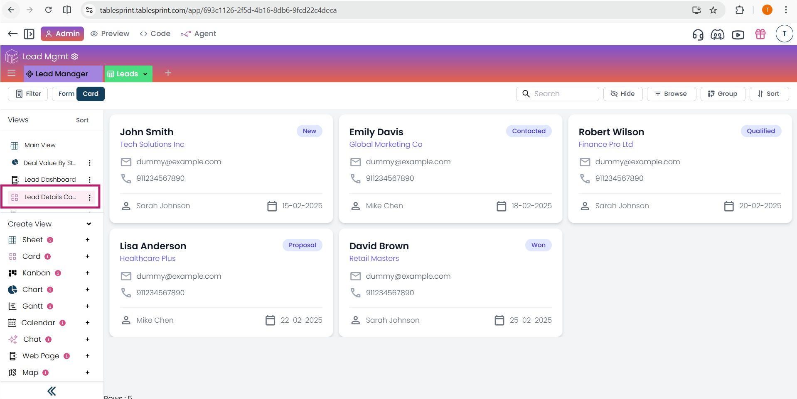Open the gift rewards icon
Screen dimensions: 797x399
coord(760,34)
